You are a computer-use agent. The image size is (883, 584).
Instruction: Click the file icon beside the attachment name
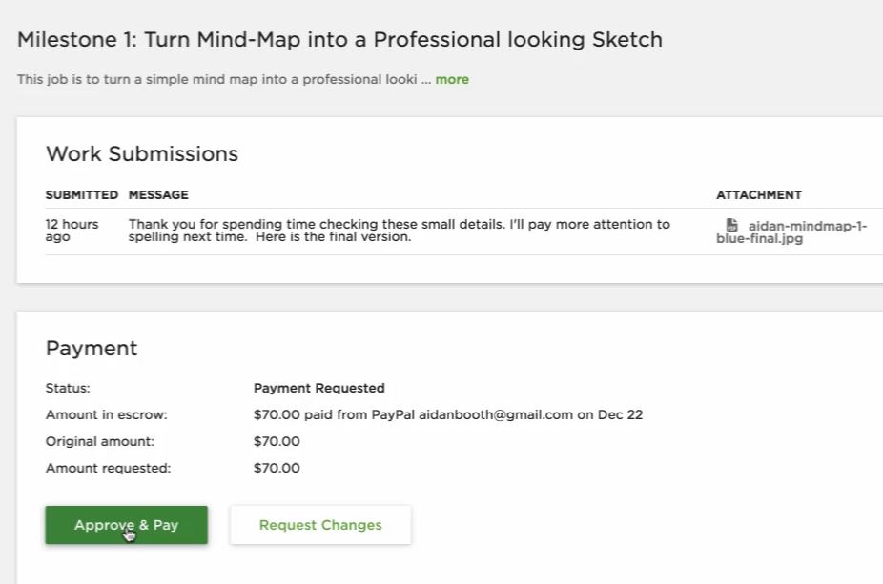(731, 225)
